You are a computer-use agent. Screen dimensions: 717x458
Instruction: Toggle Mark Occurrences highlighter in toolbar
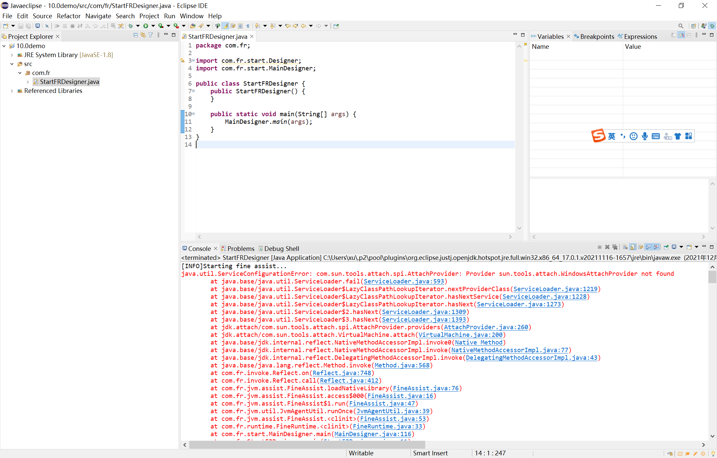pos(225,26)
